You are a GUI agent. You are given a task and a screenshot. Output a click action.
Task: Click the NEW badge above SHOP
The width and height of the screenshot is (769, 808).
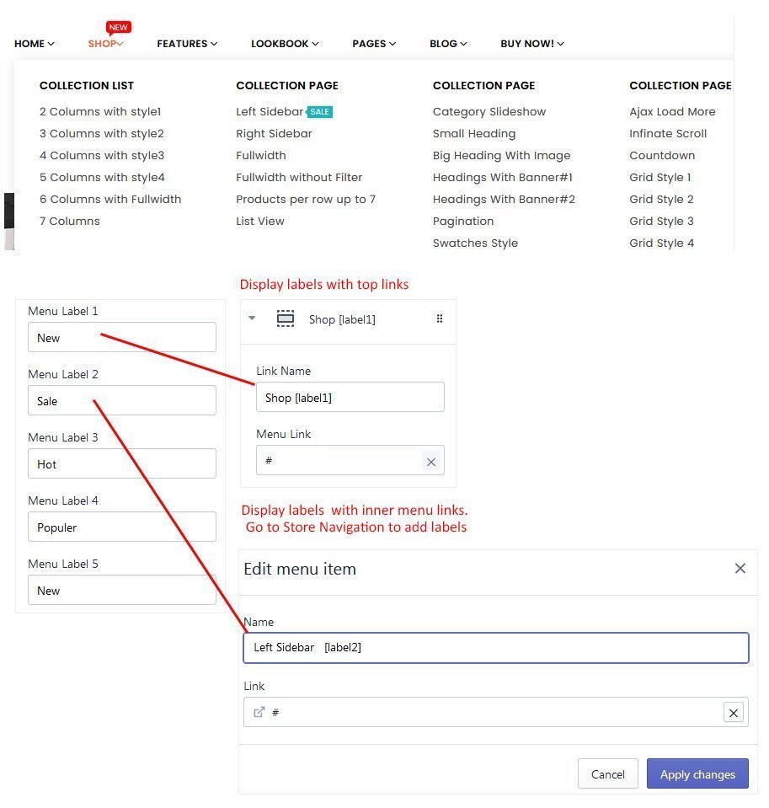119,27
